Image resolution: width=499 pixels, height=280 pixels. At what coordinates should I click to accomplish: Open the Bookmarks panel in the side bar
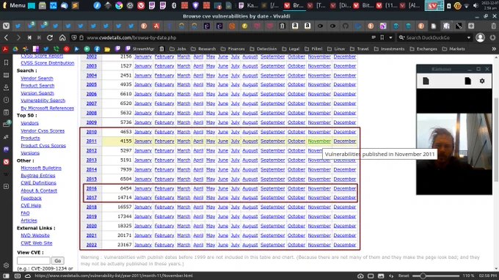pos(6,62)
